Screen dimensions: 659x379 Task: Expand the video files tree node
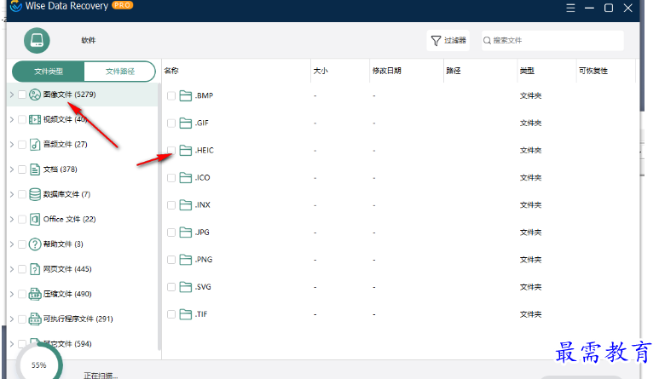point(12,119)
